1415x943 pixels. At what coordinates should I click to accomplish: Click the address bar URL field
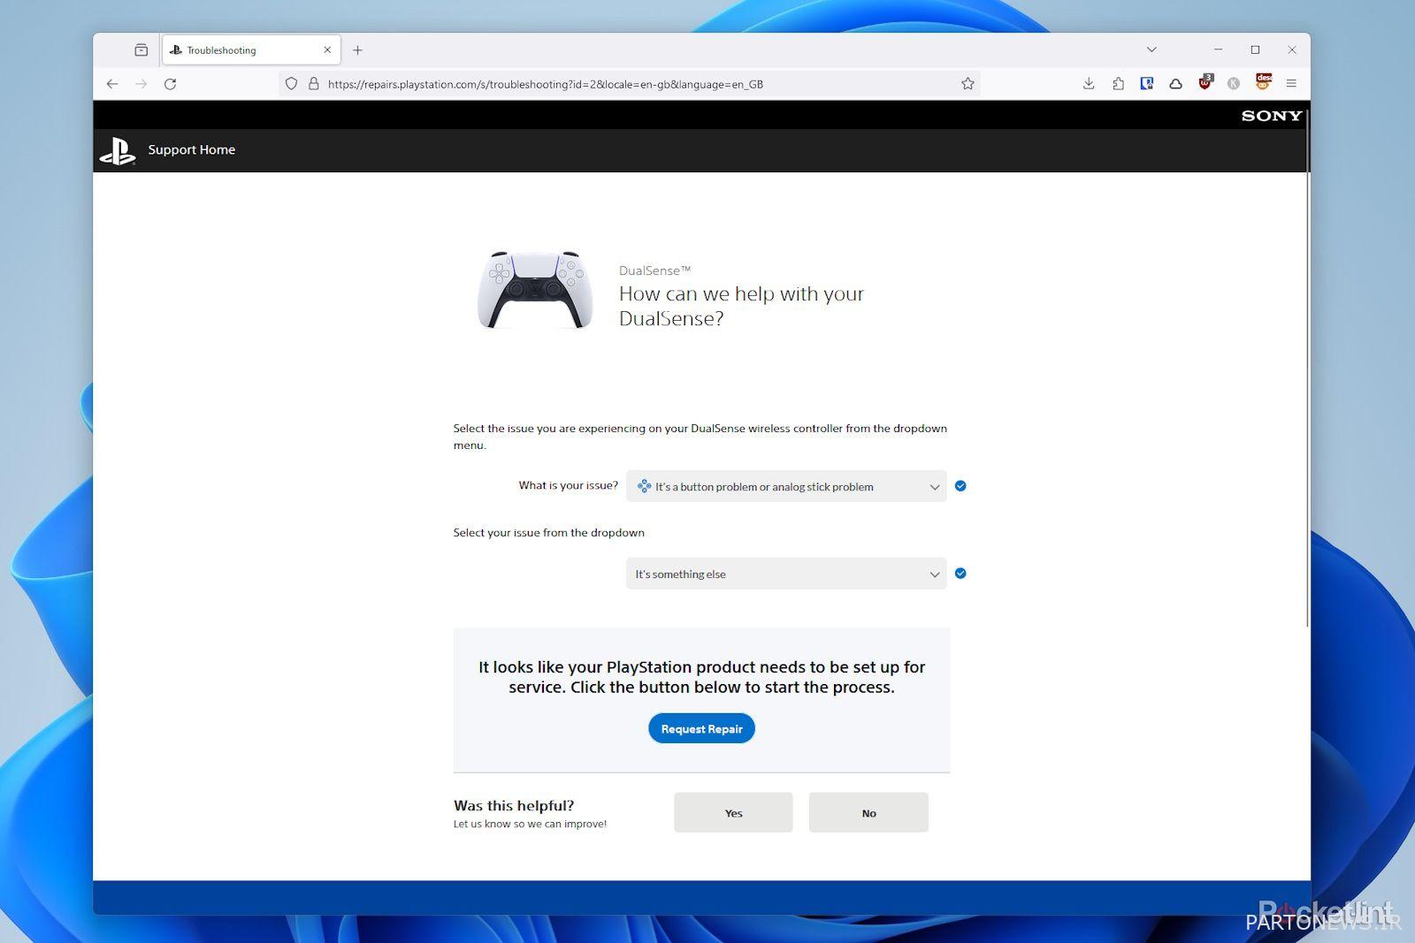click(628, 84)
